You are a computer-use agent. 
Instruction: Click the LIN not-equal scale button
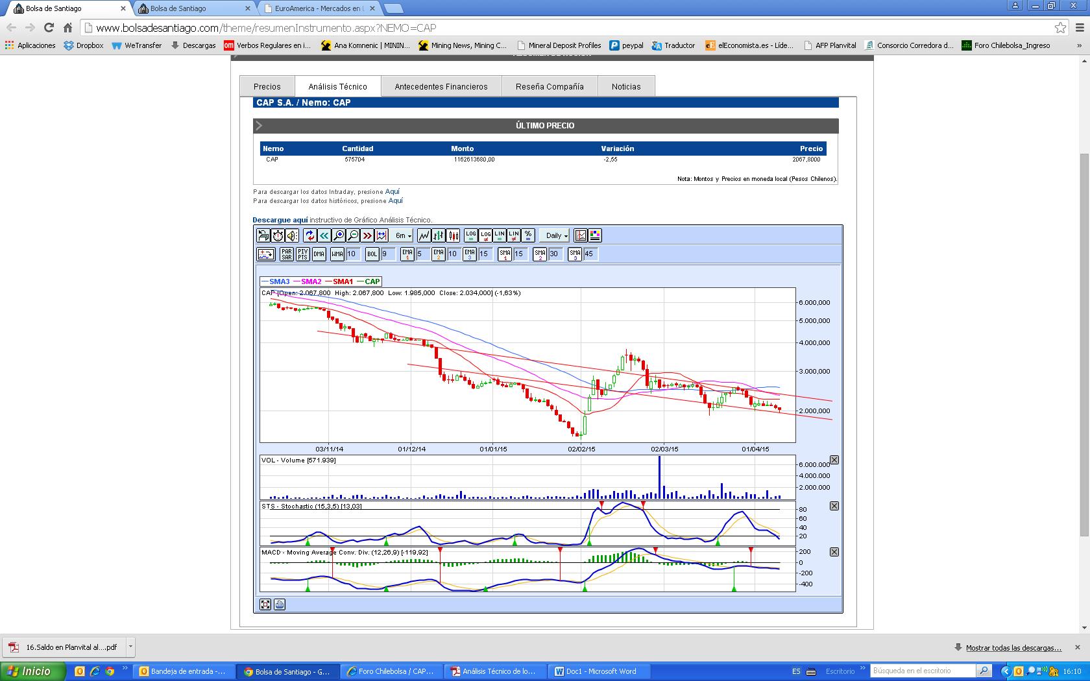point(514,235)
